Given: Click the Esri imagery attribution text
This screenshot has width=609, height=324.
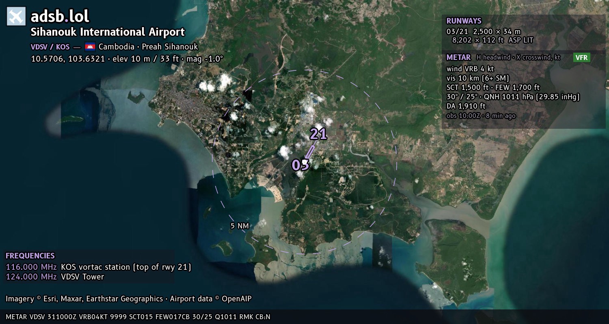Looking at the screenshot, I should click(129, 299).
